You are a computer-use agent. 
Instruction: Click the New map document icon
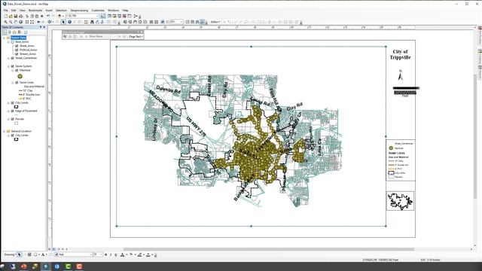point(6,16)
